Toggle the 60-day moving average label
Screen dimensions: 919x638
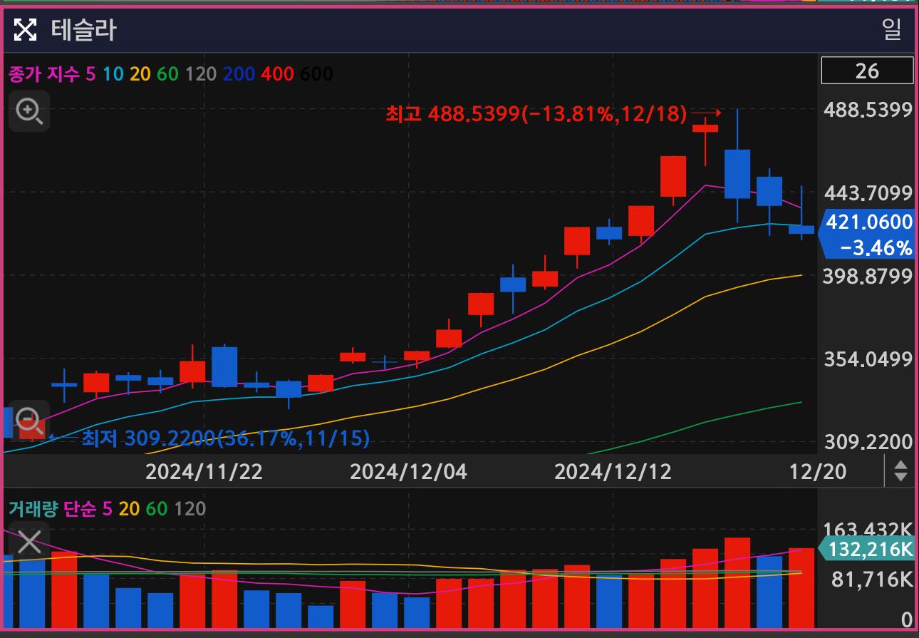tap(167, 73)
